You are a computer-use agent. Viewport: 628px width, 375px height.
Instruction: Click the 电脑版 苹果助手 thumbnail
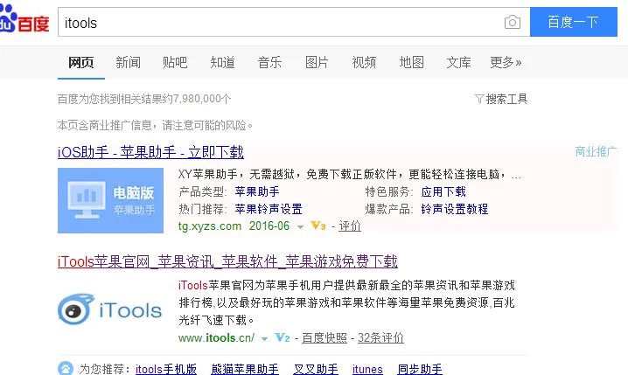[110, 200]
